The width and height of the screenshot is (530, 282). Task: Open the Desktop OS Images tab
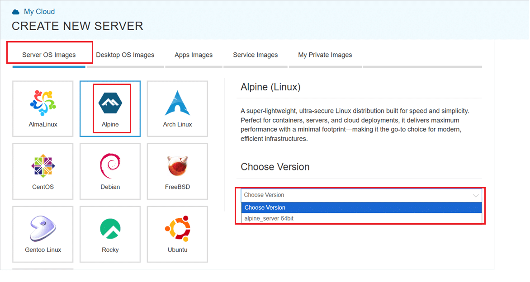pos(125,55)
